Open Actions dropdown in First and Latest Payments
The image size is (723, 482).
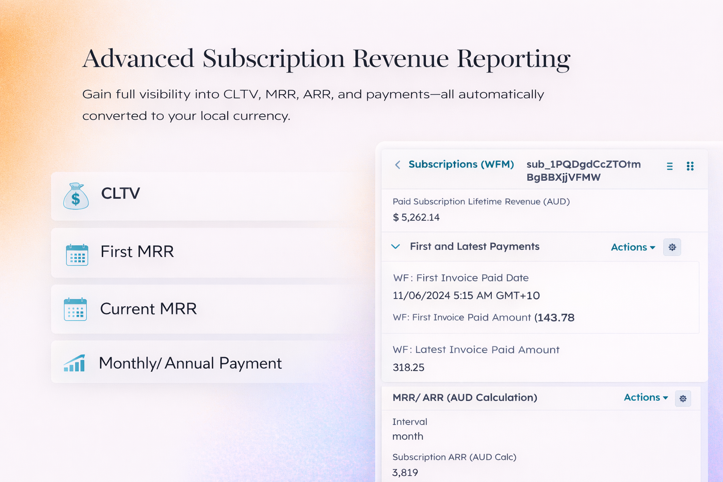coord(633,247)
